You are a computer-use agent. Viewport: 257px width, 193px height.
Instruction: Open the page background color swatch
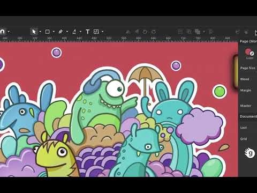pyautogui.click(x=248, y=51)
